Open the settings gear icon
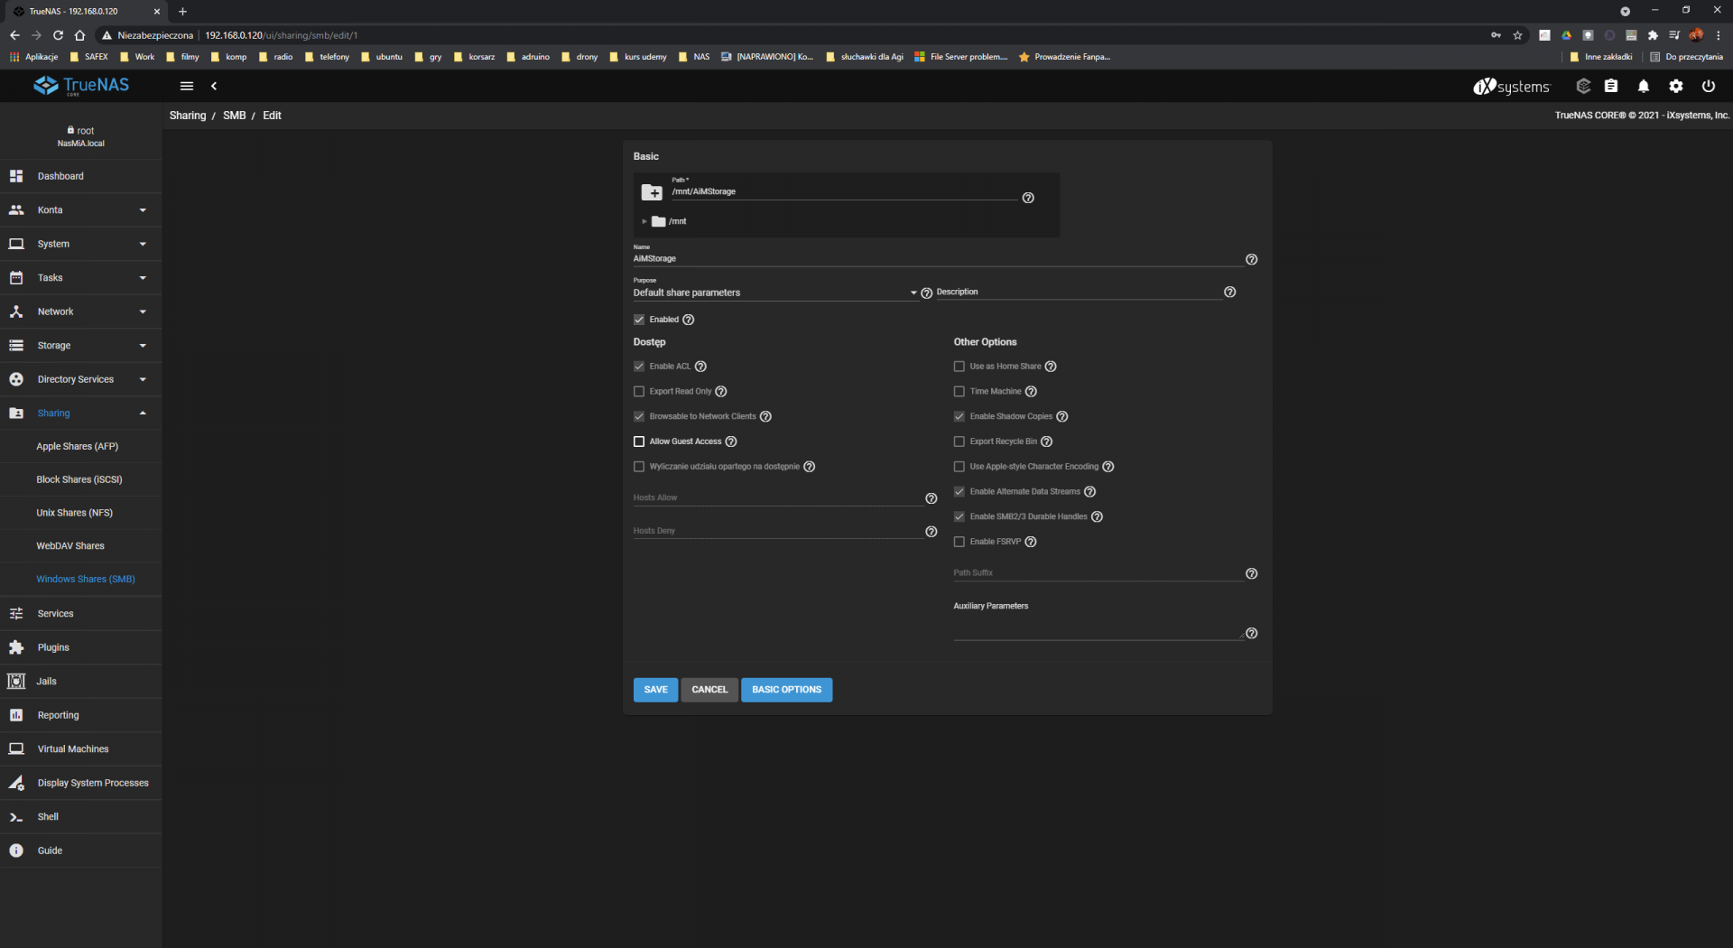The image size is (1733, 948). point(1676,86)
